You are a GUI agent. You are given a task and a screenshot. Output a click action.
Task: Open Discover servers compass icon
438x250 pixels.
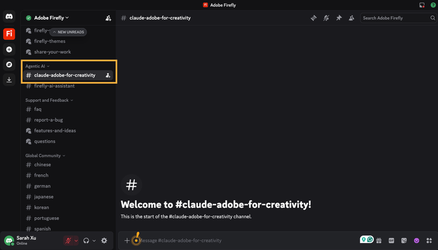[9, 64]
